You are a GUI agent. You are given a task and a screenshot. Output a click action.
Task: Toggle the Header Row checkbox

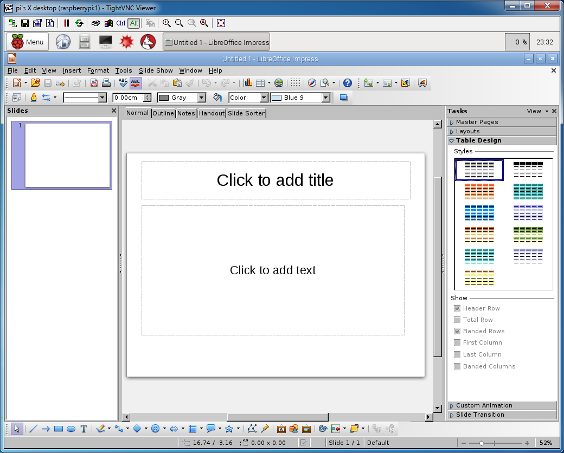457,308
